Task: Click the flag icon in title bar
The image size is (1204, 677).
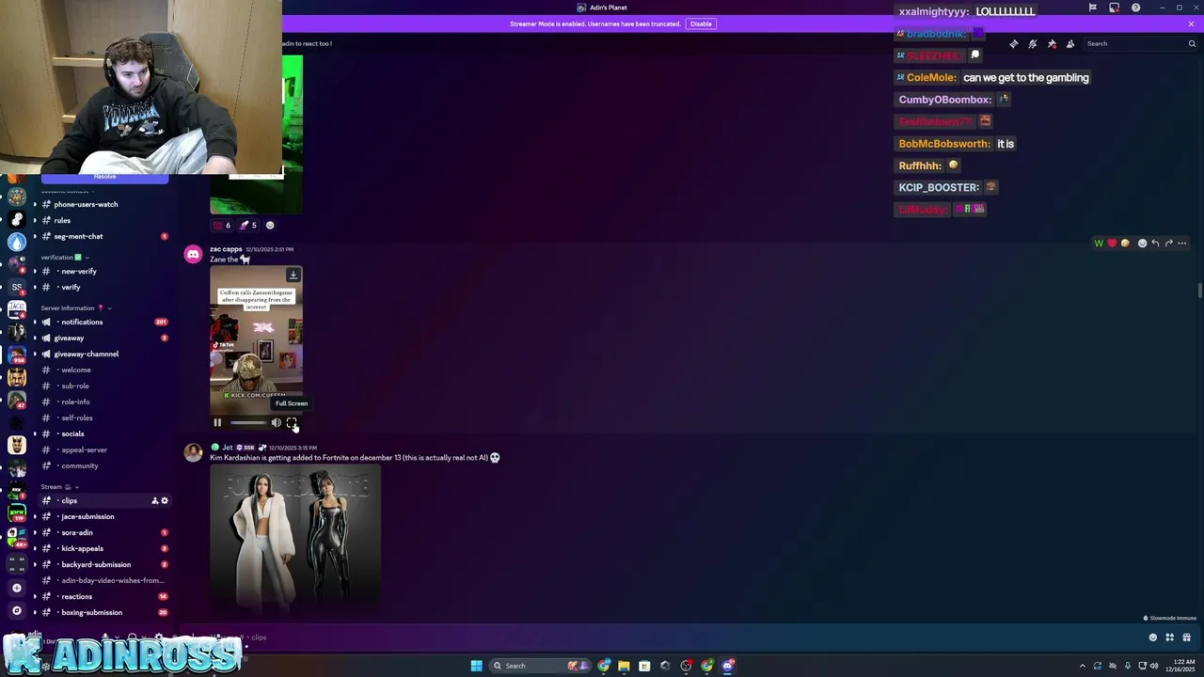Action: 1092,8
